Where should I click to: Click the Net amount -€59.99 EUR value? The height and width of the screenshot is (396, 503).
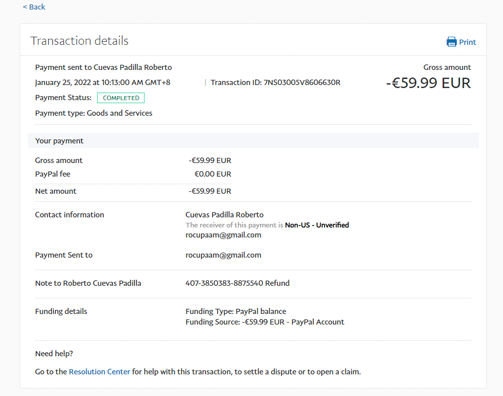point(209,191)
